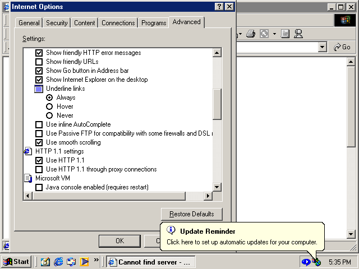This screenshot has width=359, height=269.
Task: Select the Hover underline links option
Action: [49, 106]
